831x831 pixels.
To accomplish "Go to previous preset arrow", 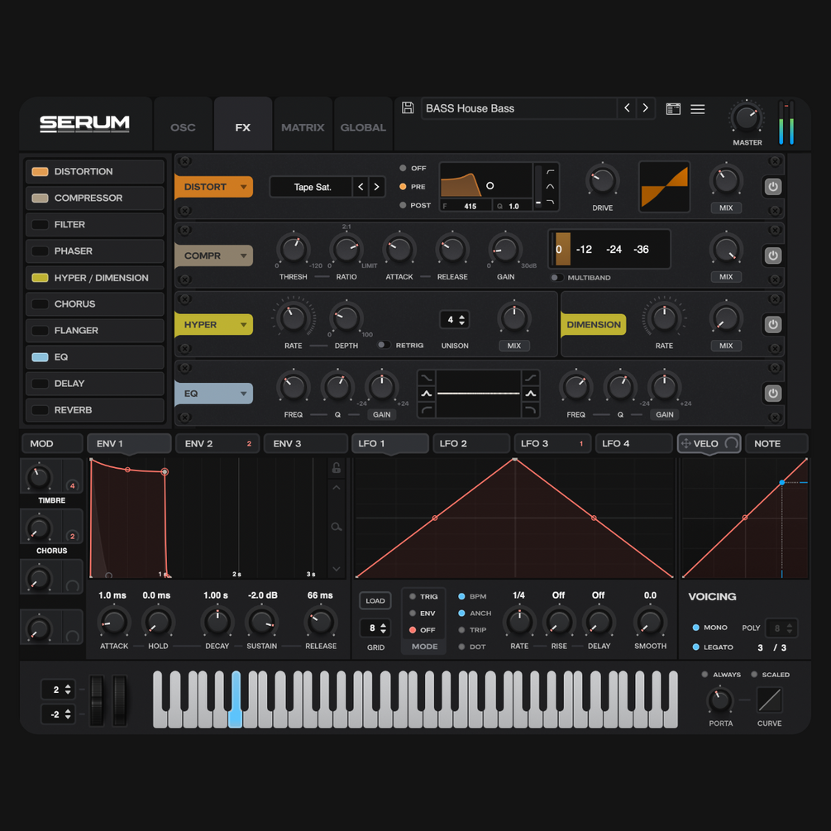I will (627, 108).
